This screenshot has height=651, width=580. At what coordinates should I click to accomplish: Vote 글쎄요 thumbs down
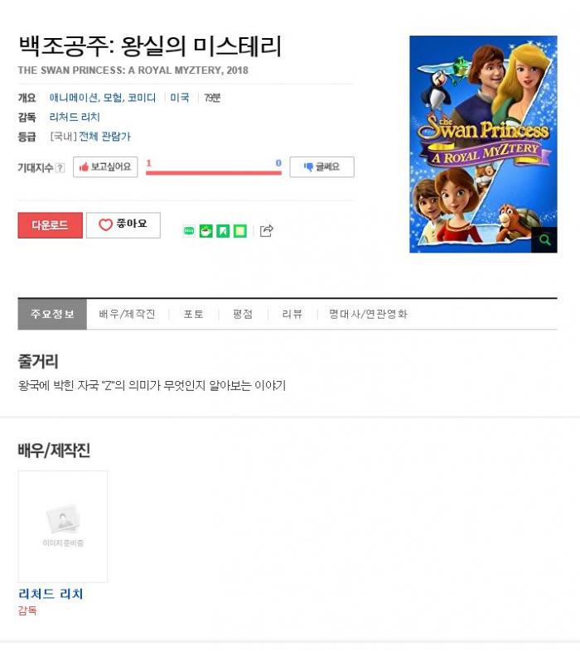click(x=322, y=167)
